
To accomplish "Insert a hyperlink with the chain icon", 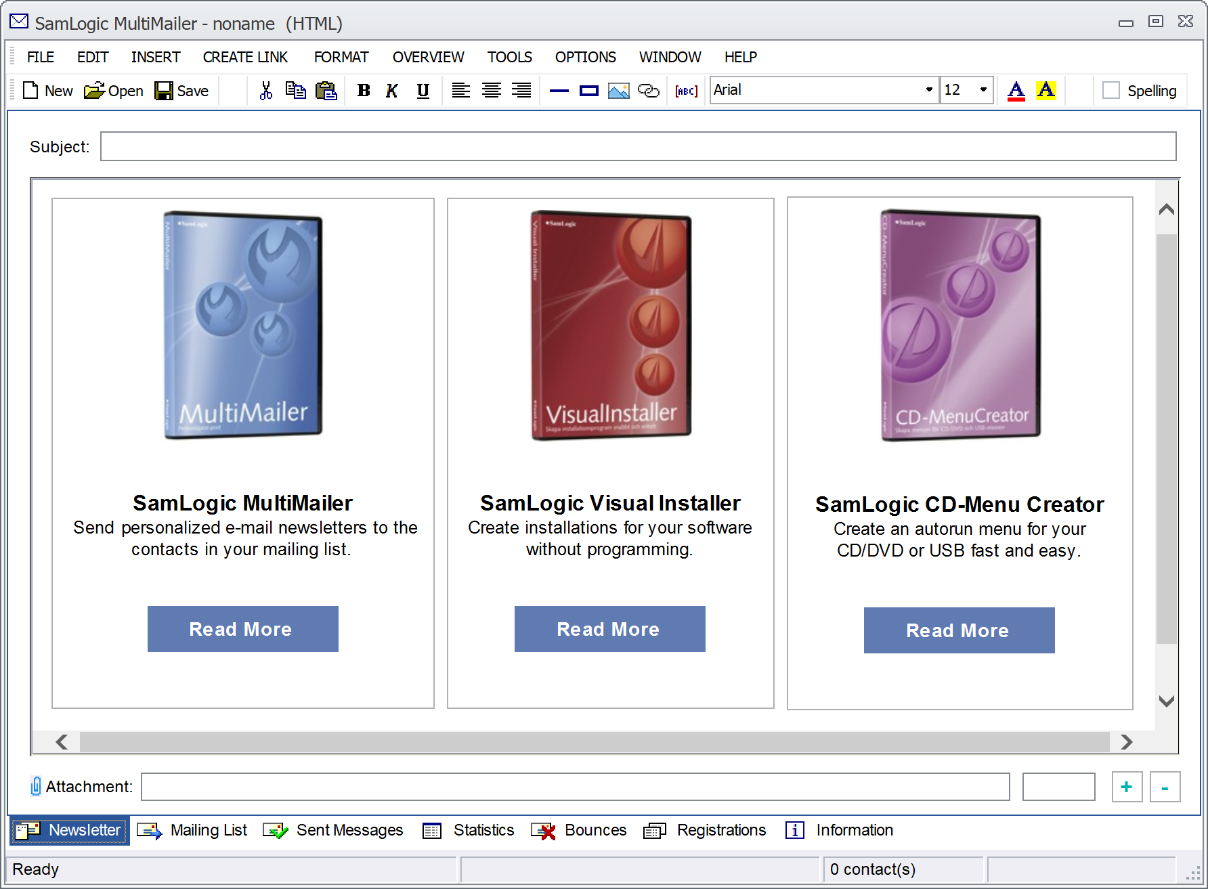I will (x=649, y=91).
